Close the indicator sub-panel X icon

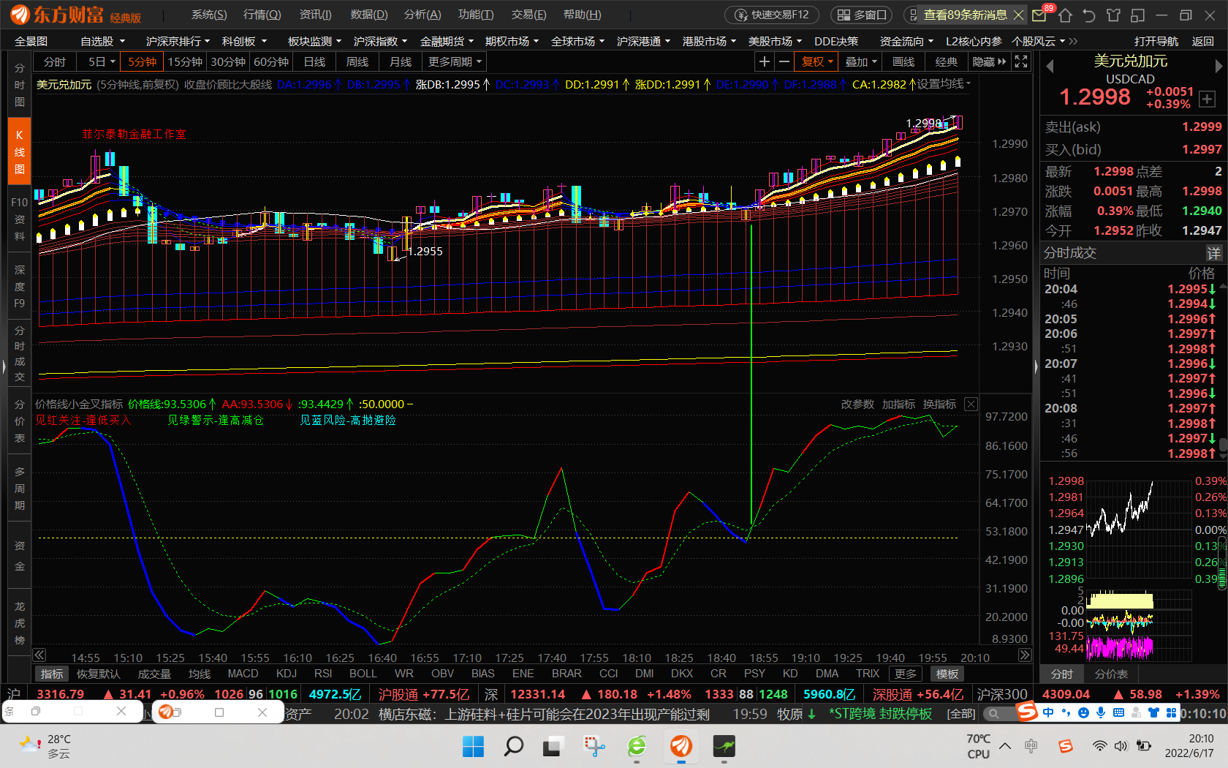click(971, 404)
